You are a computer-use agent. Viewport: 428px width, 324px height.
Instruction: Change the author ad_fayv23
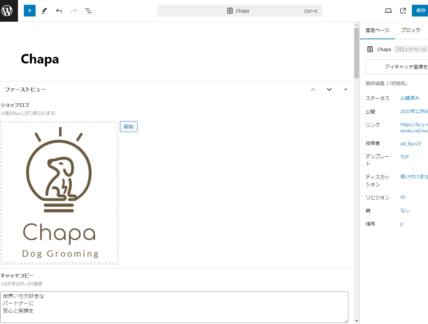tap(410, 143)
